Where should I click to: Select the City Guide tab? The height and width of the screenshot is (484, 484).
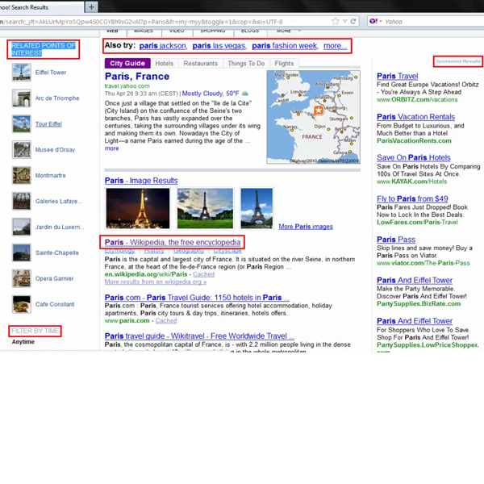pyautogui.click(x=127, y=63)
